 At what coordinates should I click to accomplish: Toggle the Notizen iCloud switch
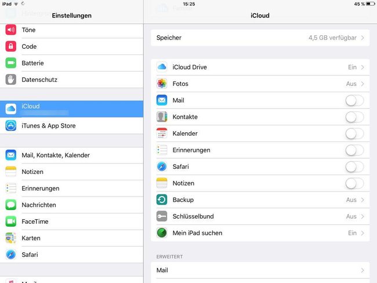(354, 183)
